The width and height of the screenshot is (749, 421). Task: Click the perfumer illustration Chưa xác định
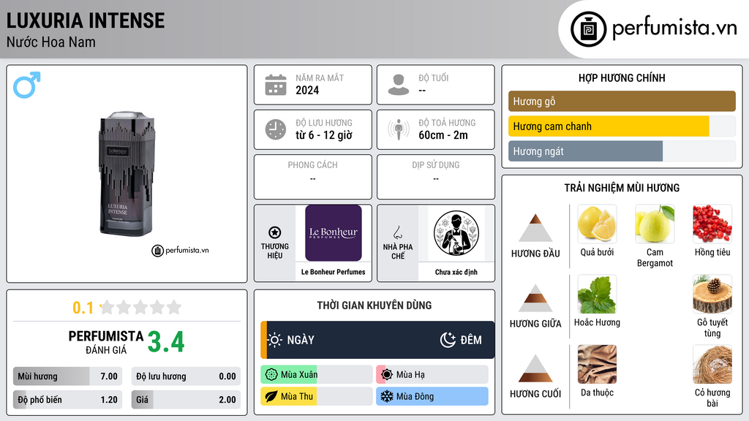(x=456, y=233)
